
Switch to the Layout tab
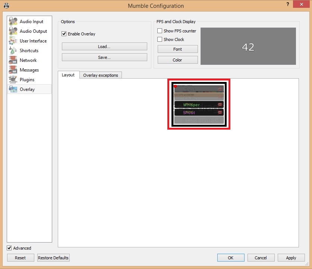click(x=68, y=75)
